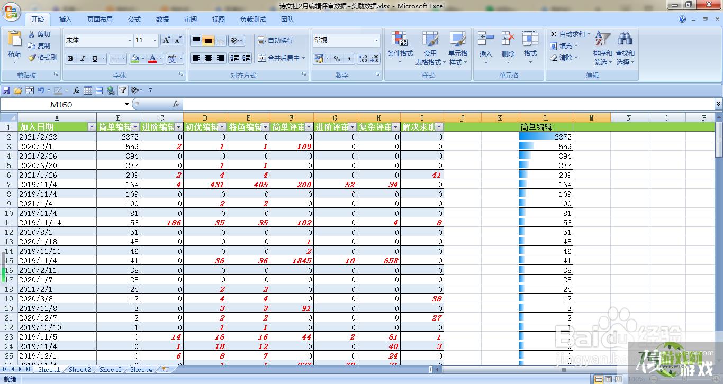Open Cell Styles (单元格样式)
Viewport: 723px width, 384px height.
tap(458, 48)
